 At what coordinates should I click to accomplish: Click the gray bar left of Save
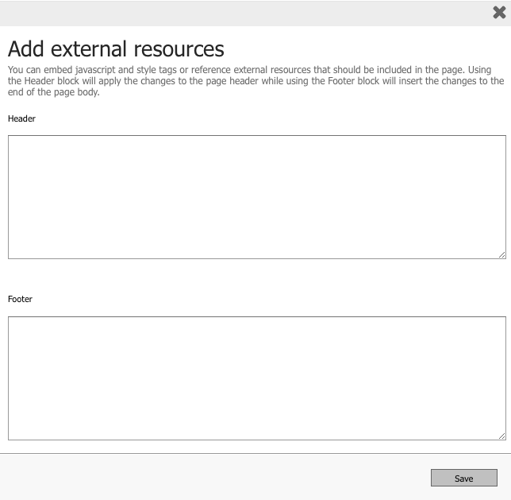click(x=214, y=477)
